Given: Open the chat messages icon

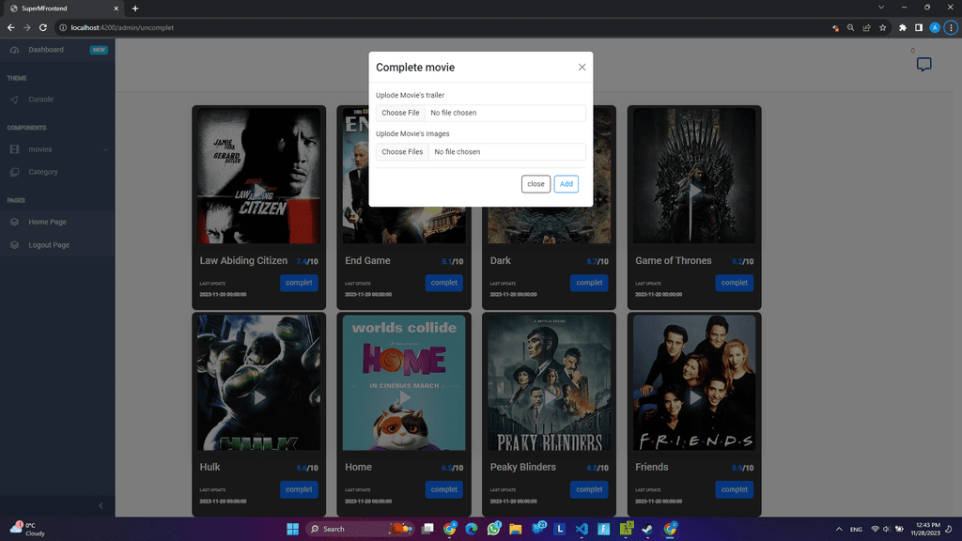Looking at the screenshot, I should pyautogui.click(x=924, y=65).
